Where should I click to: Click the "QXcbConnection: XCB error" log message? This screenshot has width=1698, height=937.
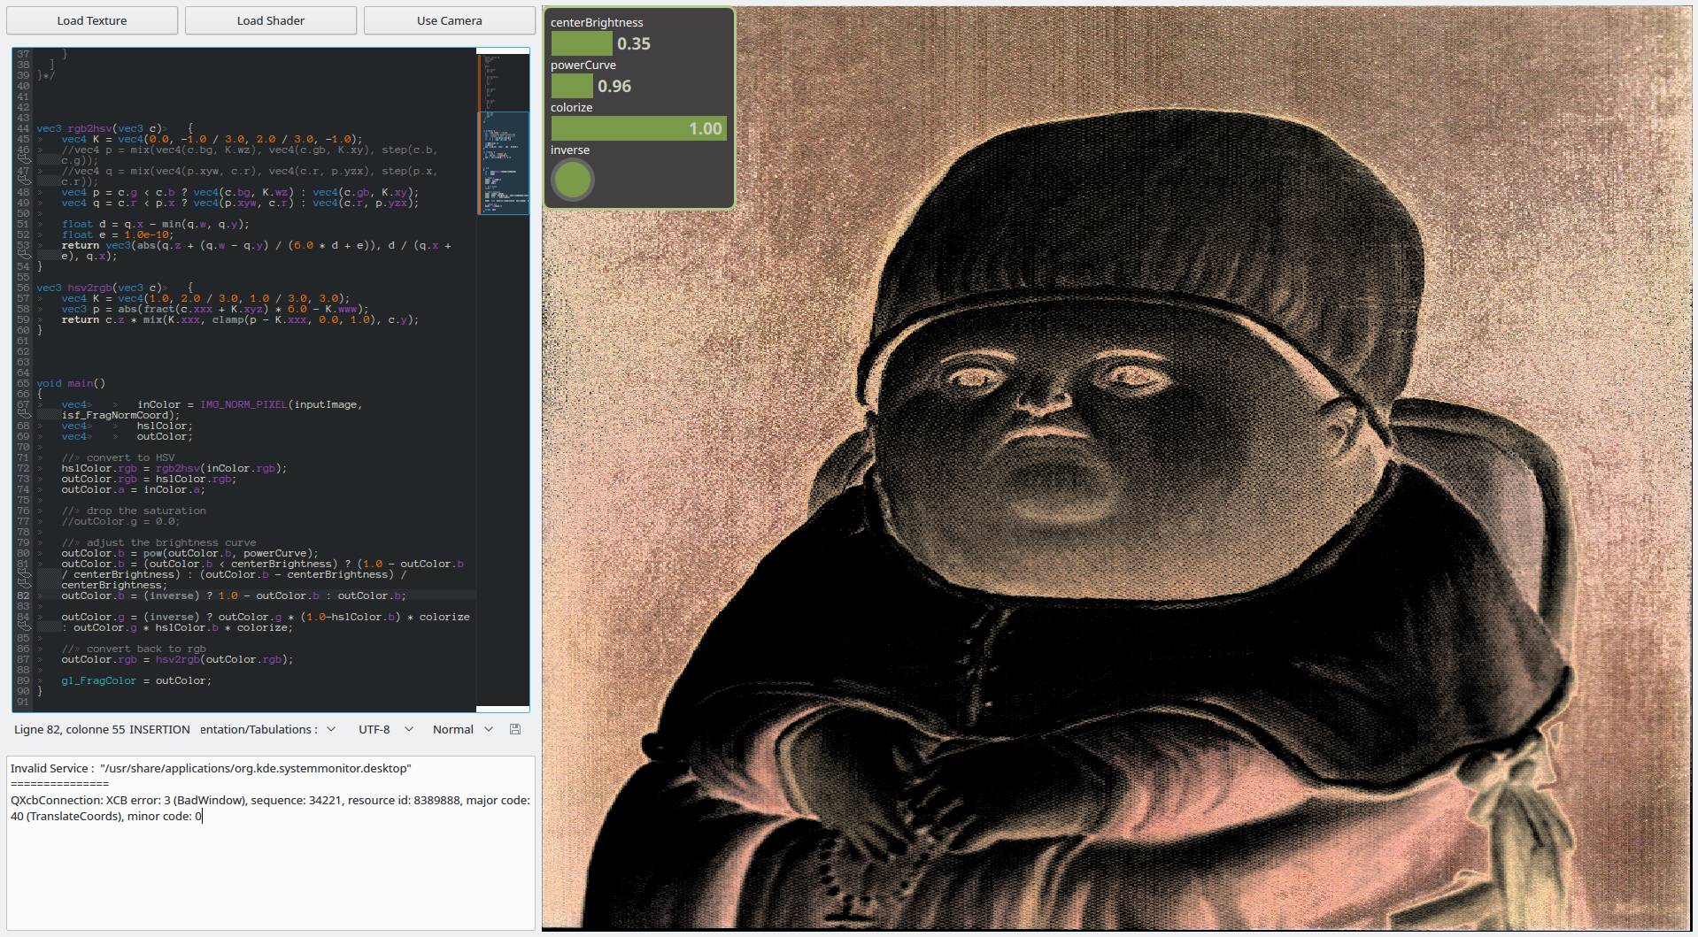tap(270, 808)
